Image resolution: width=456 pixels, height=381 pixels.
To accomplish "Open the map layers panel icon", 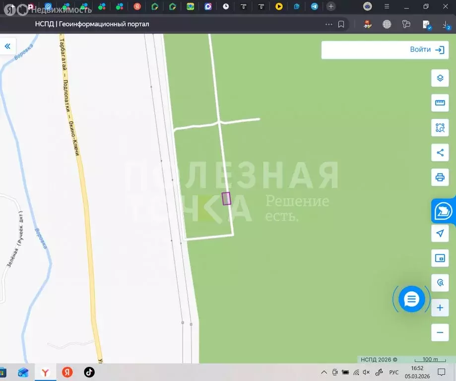I will 440,78.
